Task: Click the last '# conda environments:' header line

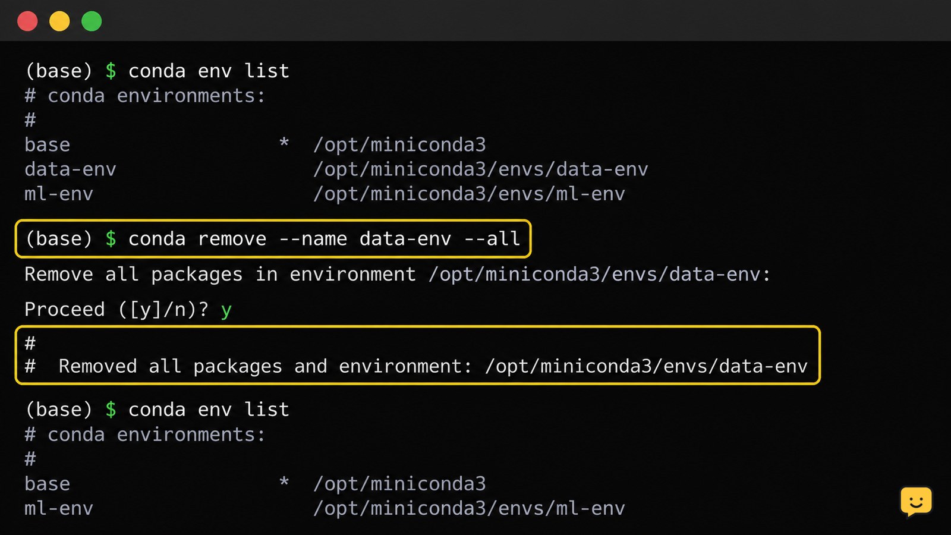Action: 145,435
